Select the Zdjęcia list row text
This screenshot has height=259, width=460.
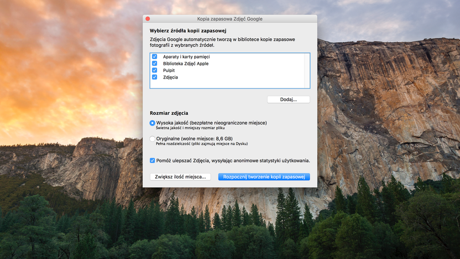point(170,77)
